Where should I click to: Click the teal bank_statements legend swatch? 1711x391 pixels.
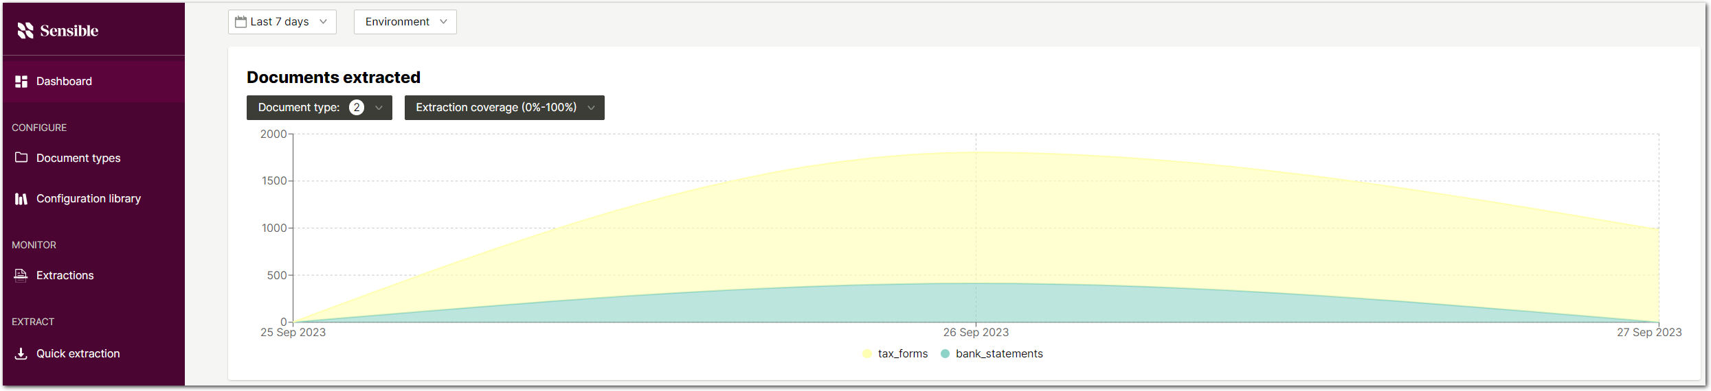(x=945, y=354)
